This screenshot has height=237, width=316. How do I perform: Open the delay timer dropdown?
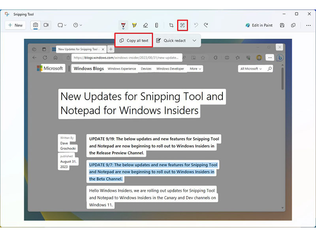(x=77, y=25)
